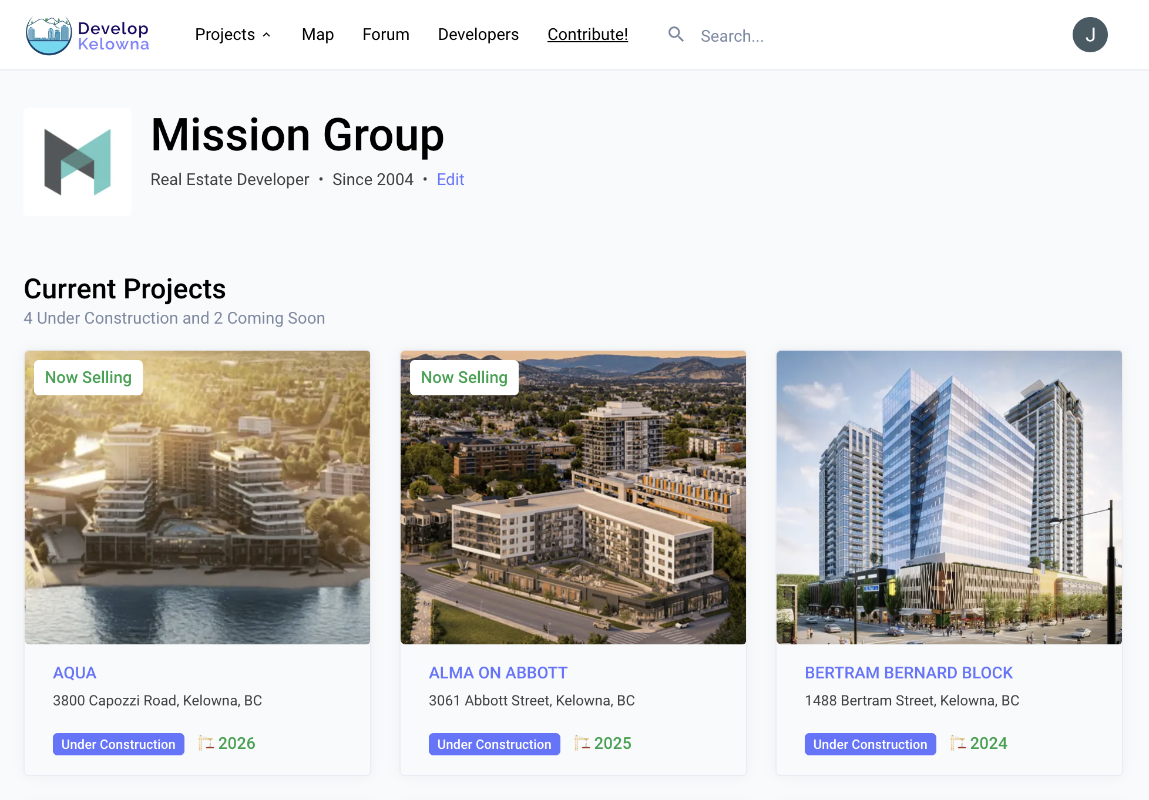This screenshot has height=800, width=1149.
Task: Click the Mission Group heading
Action: coord(297,135)
